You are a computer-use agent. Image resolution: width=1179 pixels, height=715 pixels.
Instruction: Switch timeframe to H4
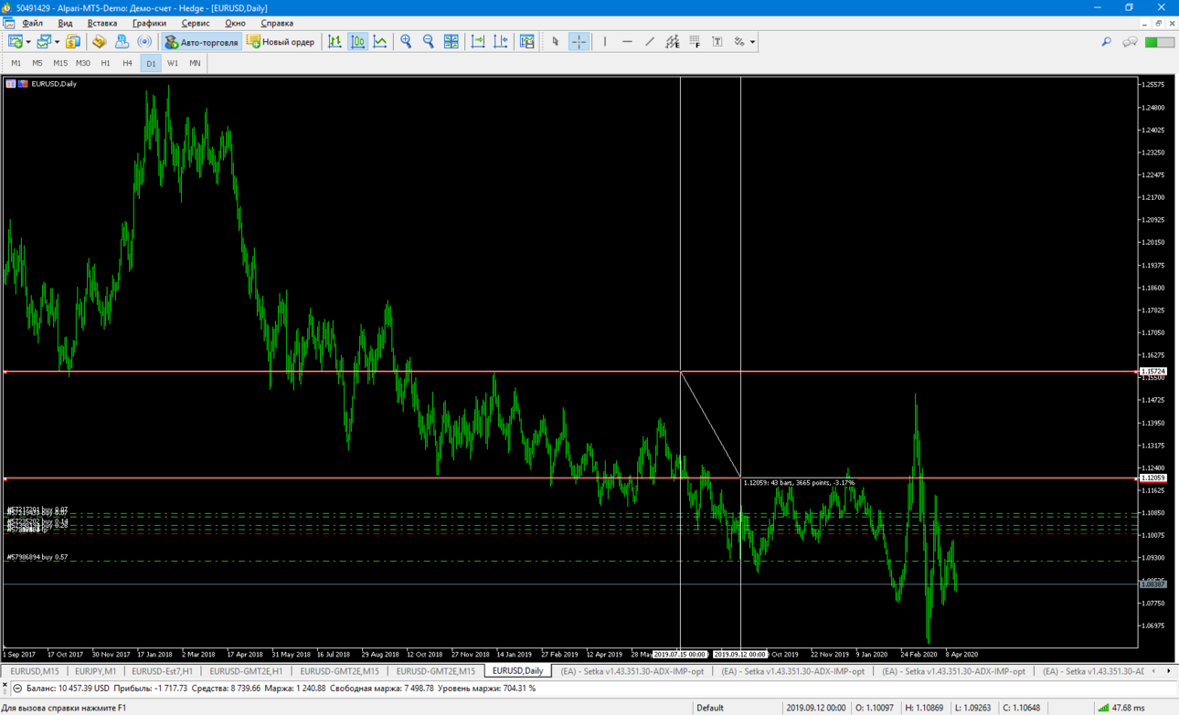click(127, 63)
